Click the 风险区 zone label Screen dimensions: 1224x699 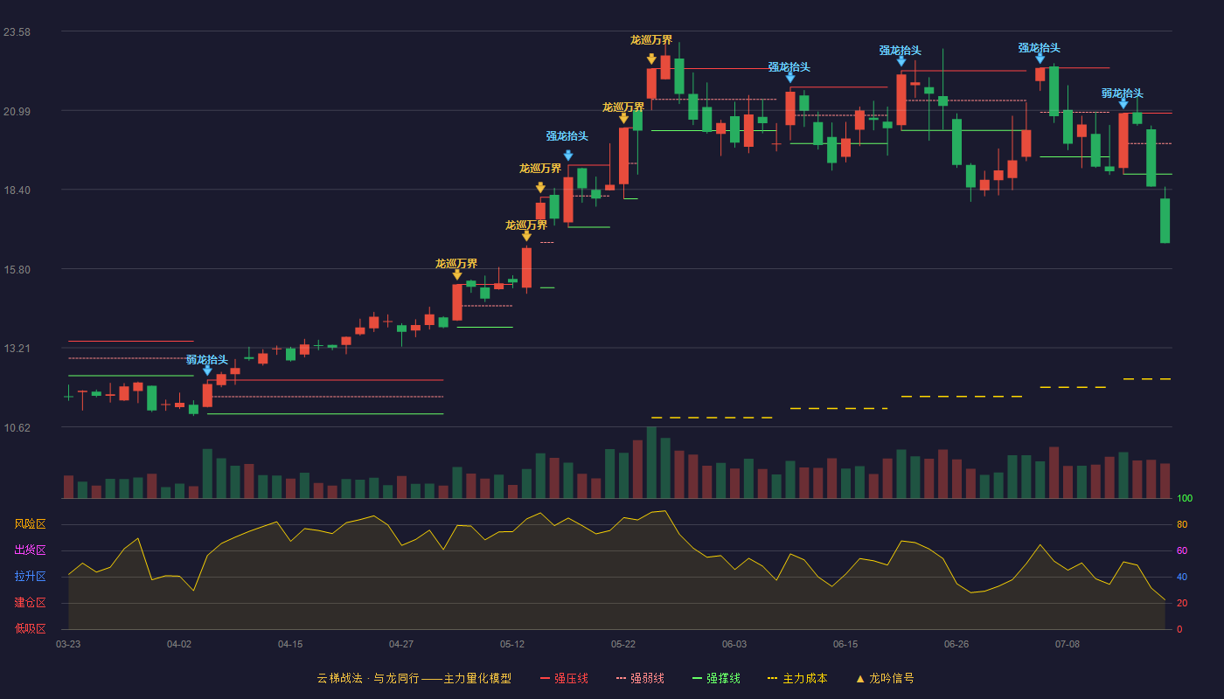point(30,524)
